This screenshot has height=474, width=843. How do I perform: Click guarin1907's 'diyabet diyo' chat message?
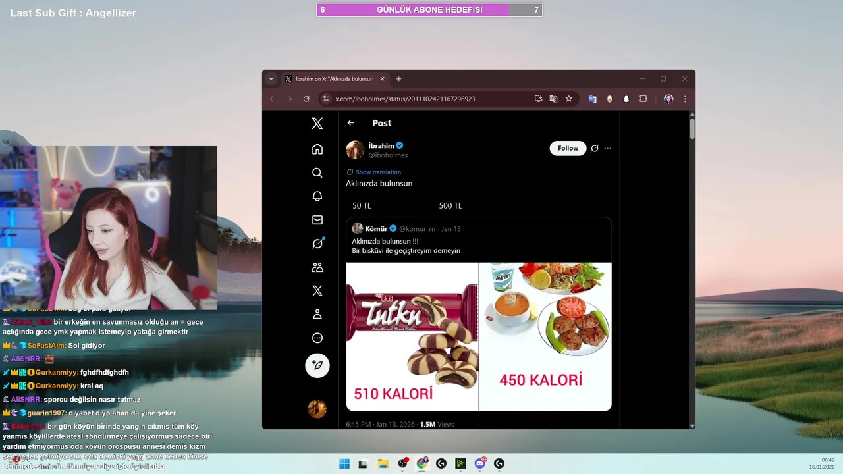(122, 413)
